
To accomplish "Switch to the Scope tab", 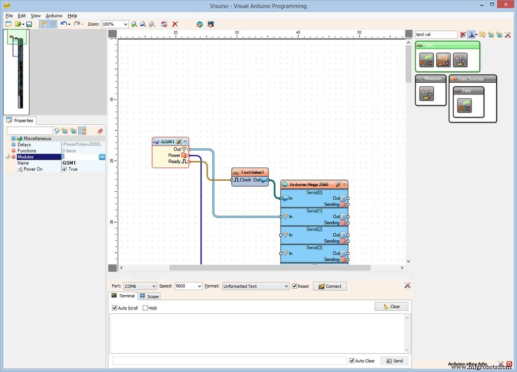I will (149, 296).
